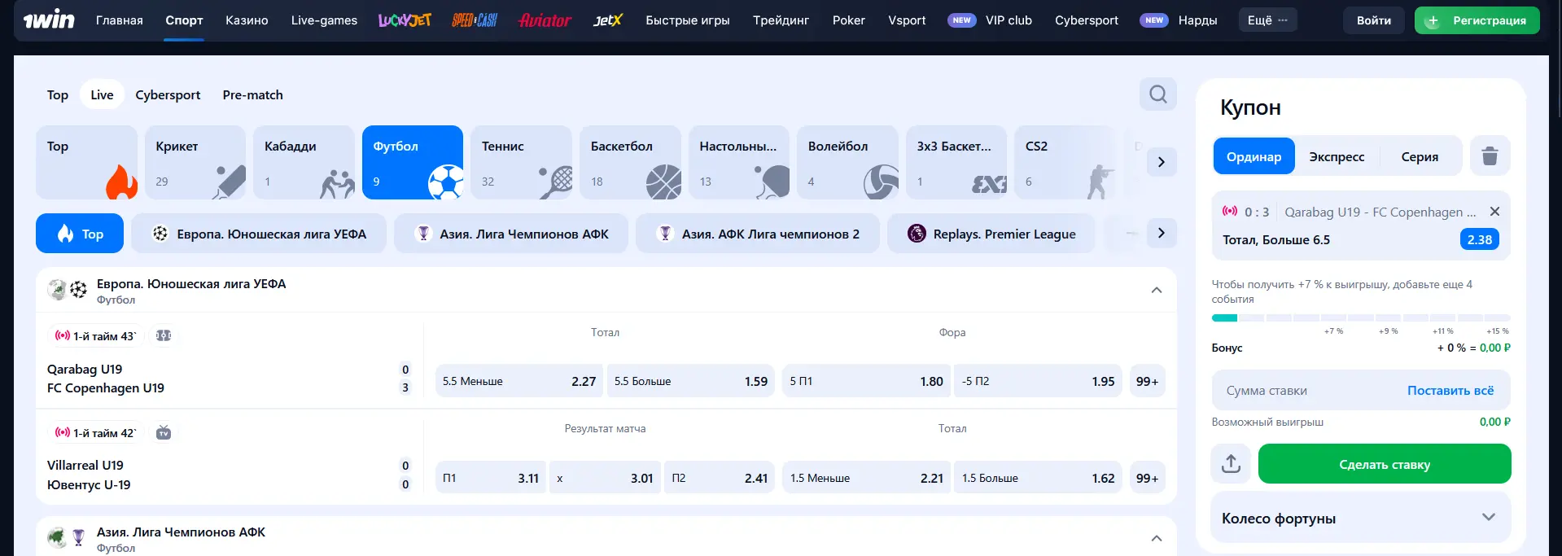This screenshot has width=1562, height=556.
Task: Open the JetX game logo
Action: tap(607, 20)
